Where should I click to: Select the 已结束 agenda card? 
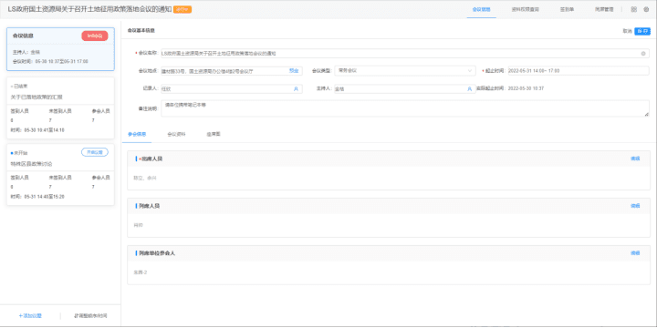[x=60, y=108]
